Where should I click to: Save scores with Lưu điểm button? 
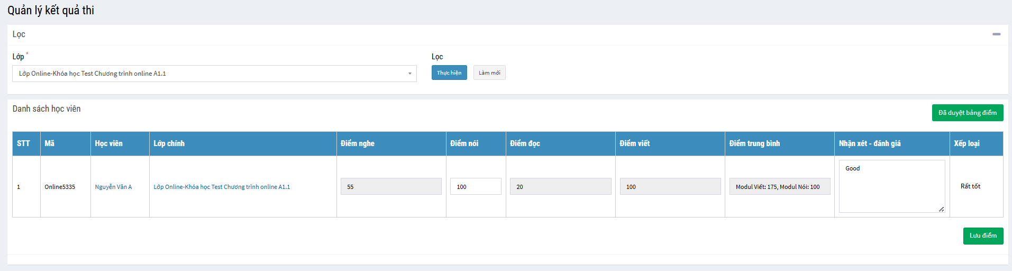pos(983,236)
